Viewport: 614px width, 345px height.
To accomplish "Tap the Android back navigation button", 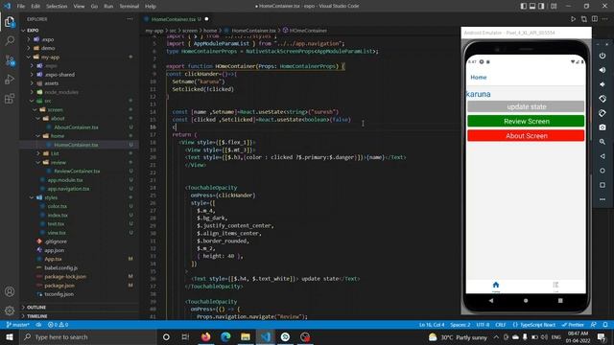I will point(491,300).
